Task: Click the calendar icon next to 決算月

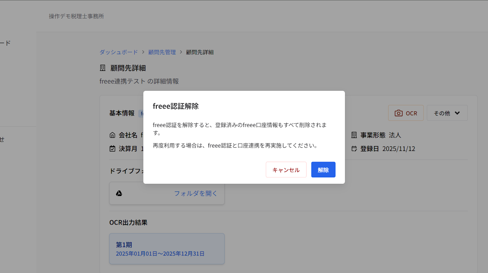Action: 112,148
